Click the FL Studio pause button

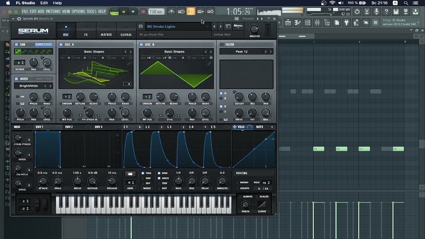(x=124, y=12)
